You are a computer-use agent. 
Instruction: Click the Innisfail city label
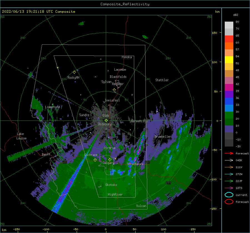click(x=112, y=100)
